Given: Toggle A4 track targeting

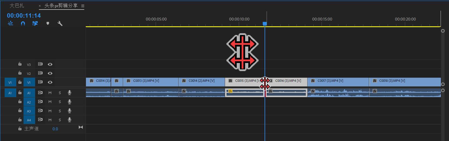Looking at the screenshot, I should 29,120.
